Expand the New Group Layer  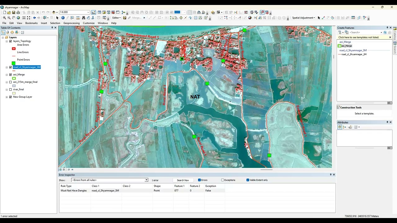(7, 97)
